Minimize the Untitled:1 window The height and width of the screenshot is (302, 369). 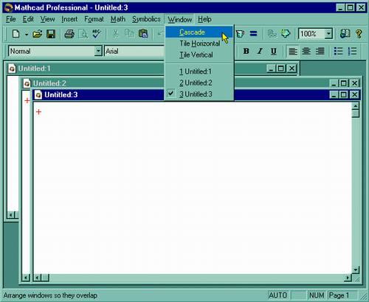[x=271, y=69]
